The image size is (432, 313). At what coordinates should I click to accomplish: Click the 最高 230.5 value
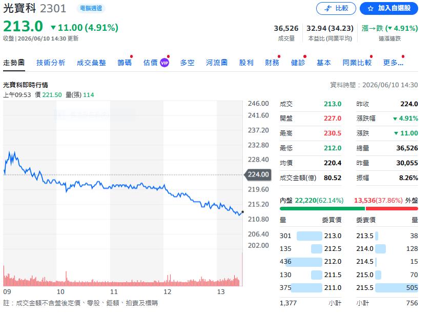click(x=333, y=133)
